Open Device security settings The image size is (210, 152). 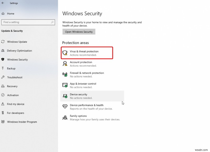(79, 96)
